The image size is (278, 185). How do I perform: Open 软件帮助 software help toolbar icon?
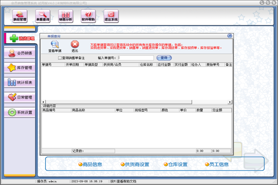88,16
